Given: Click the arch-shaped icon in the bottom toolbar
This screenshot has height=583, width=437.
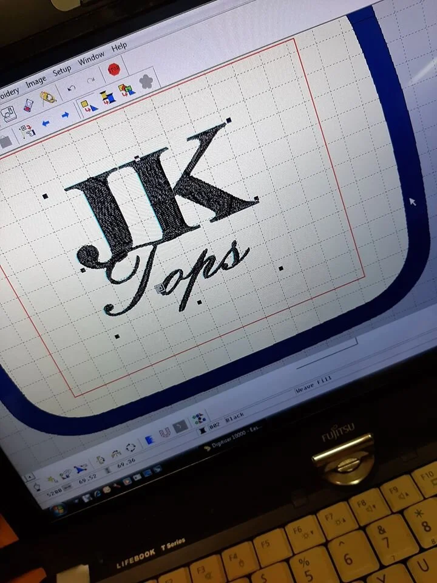Looking at the screenshot, I should click(x=117, y=453).
